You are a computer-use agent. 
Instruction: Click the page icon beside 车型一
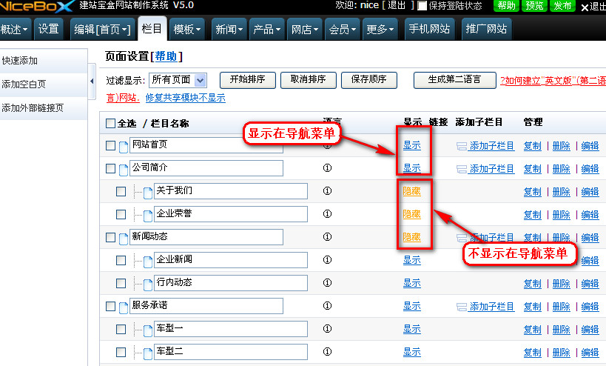pyautogui.click(x=147, y=330)
